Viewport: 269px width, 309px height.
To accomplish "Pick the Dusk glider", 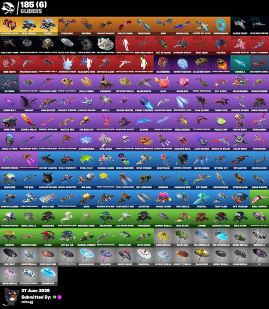I will pos(163,26).
